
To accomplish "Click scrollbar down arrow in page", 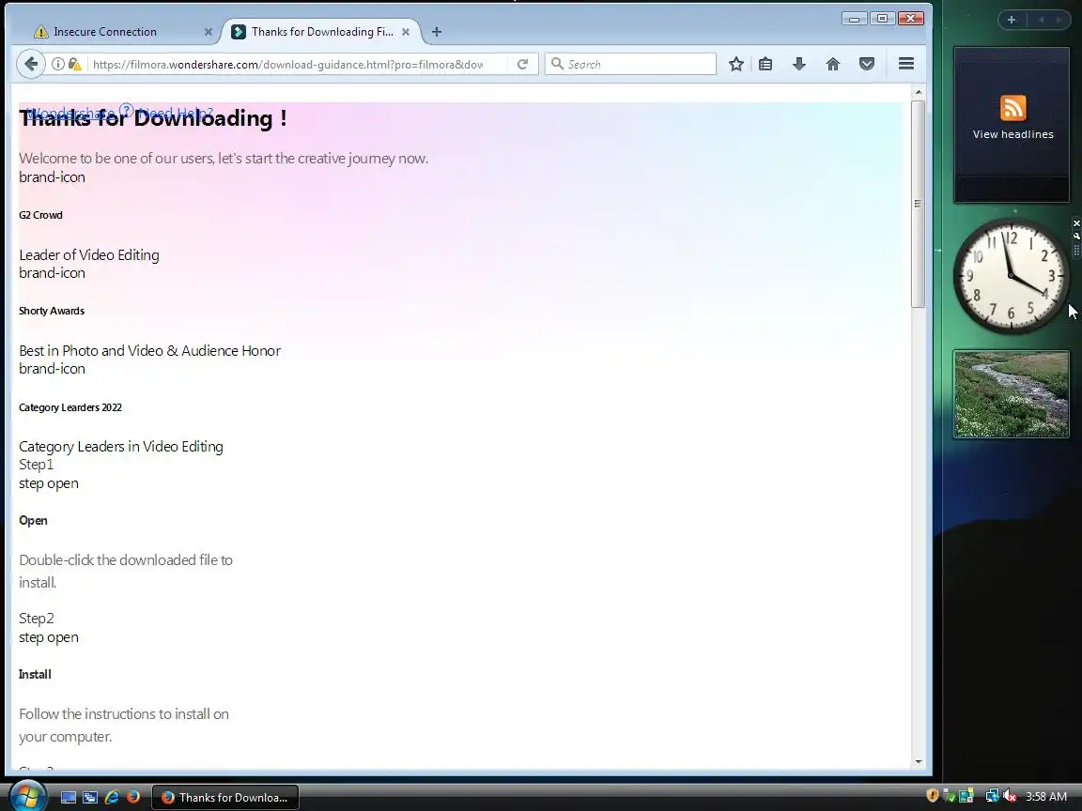I will [x=918, y=762].
